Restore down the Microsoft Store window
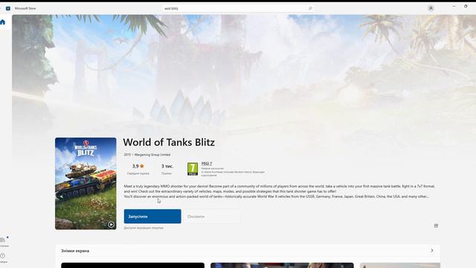This screenshot has width=476, height=268. coord(466,7)
